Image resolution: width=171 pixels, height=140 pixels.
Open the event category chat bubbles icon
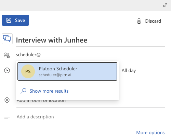[x=7, y=39]
